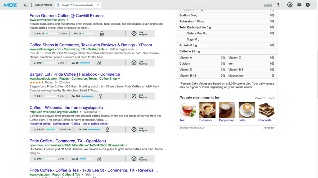The height and width of the screenshot is (178, 318).
Task: Open Link Analysis for Wikipedia result
Action: click(x=143, y=129)
